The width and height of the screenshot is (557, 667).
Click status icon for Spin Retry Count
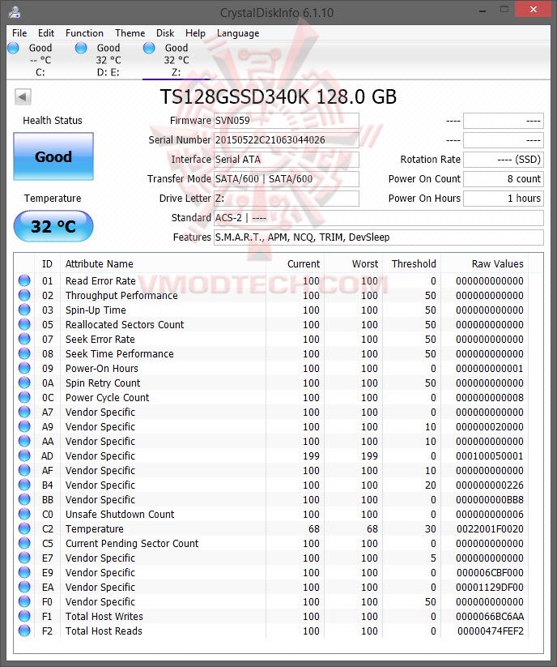tap(24, 383)
